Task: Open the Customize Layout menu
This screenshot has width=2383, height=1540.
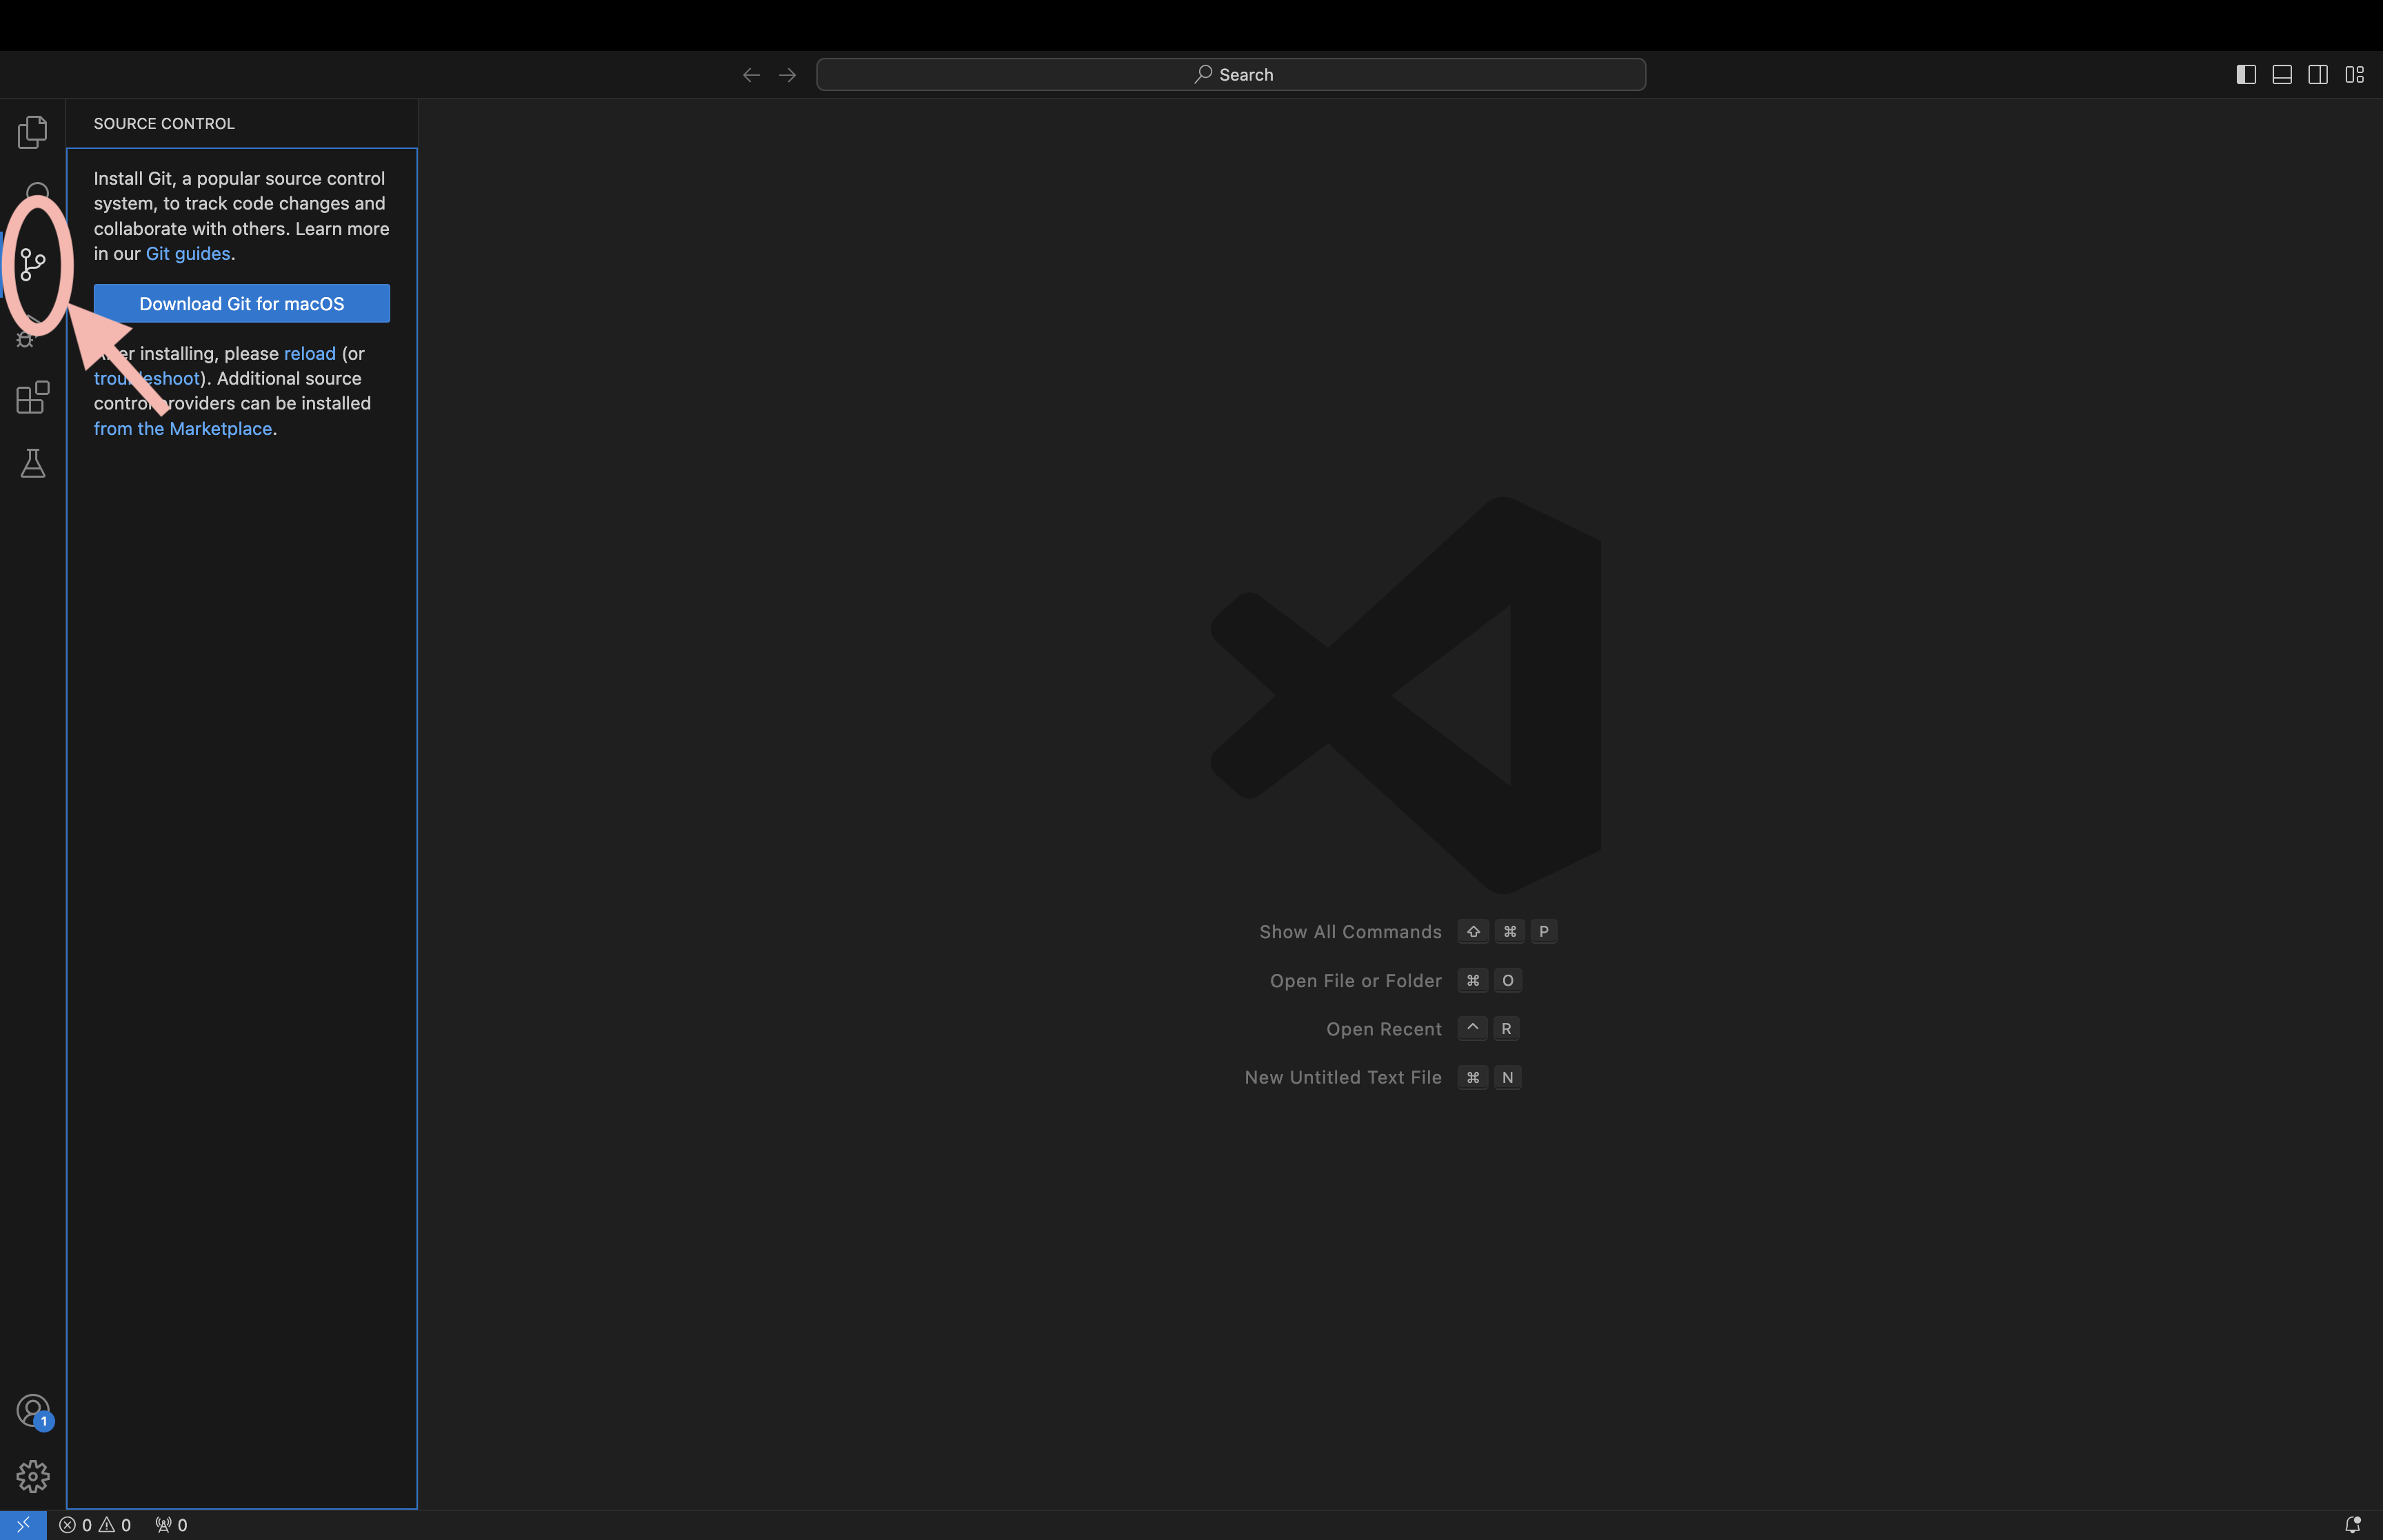Action: coord(2354,75)
